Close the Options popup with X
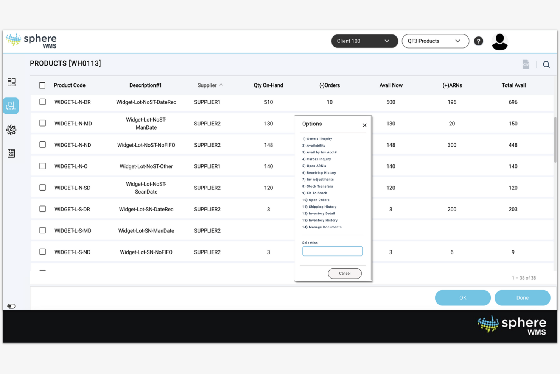 [x=364, y=125]
